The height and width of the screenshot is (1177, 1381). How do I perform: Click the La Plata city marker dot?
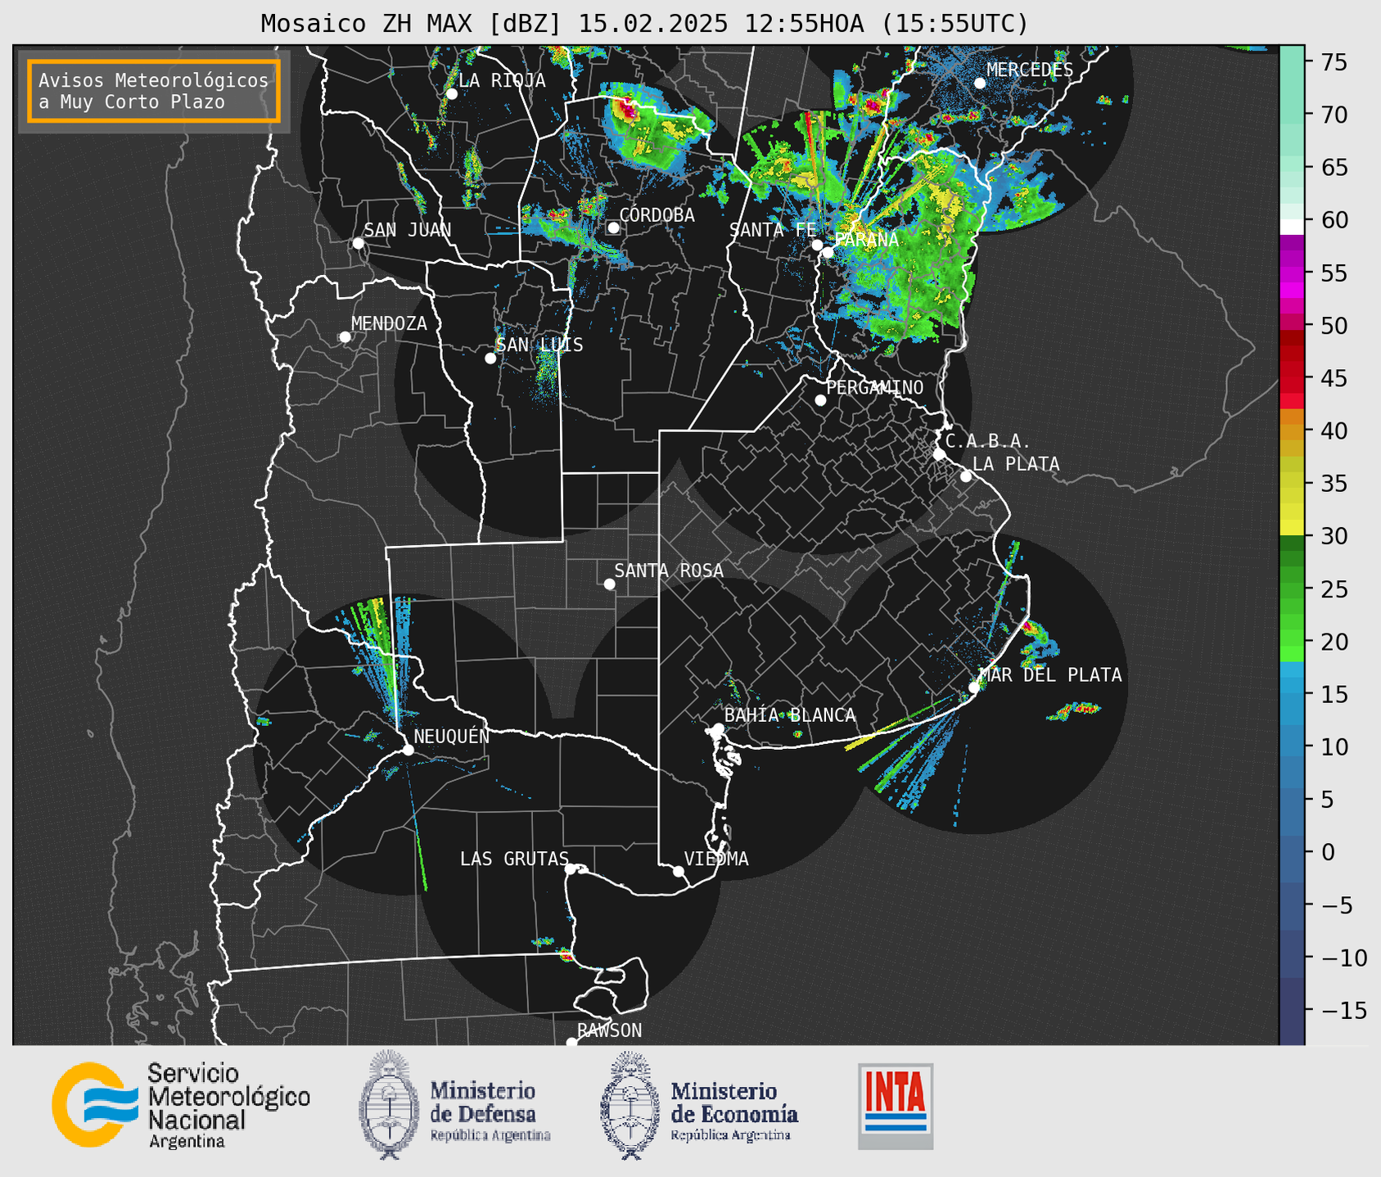[966, 476]
